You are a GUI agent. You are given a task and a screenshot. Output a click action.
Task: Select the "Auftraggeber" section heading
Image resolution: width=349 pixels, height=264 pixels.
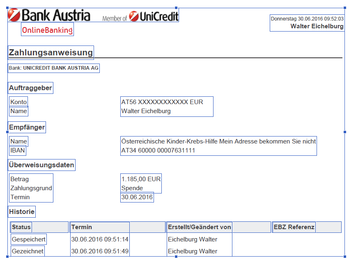click(30, 88)
